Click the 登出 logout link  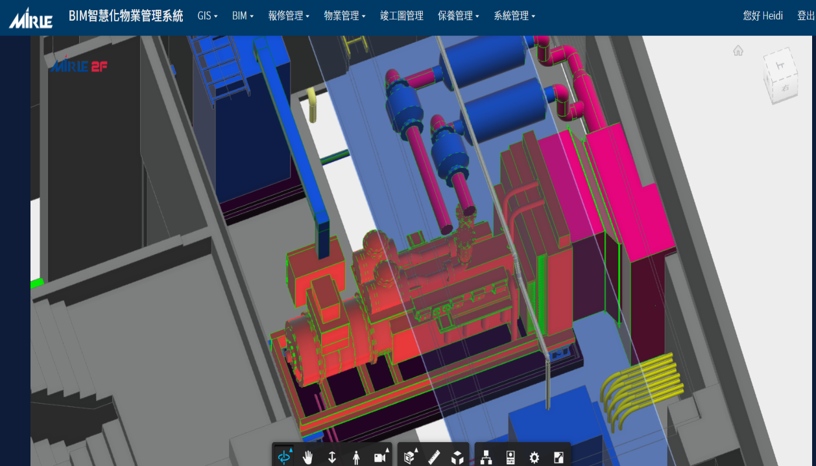805,16
